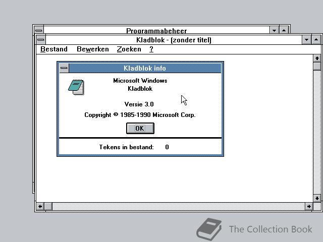This screenshot has width=323, height=242.
Task: Click the Kladblok notepad icon in dialog
Action: click(x=76, y=87)
